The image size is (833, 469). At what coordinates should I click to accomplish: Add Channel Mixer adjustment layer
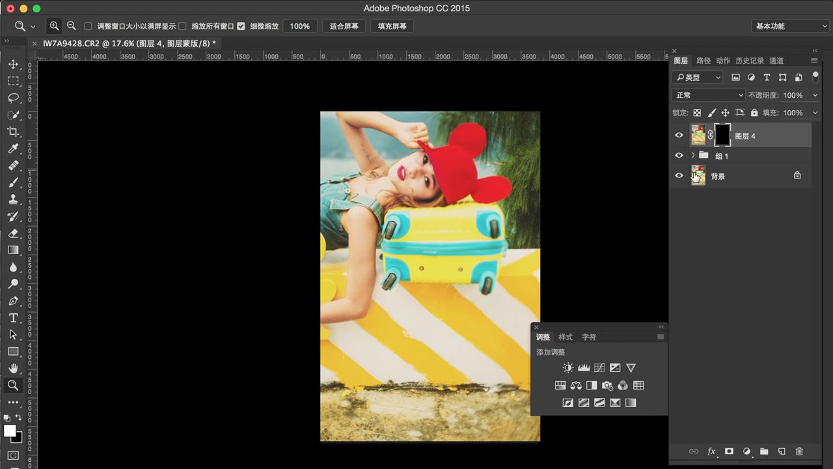pyautogui.click(x=623, y=386)
